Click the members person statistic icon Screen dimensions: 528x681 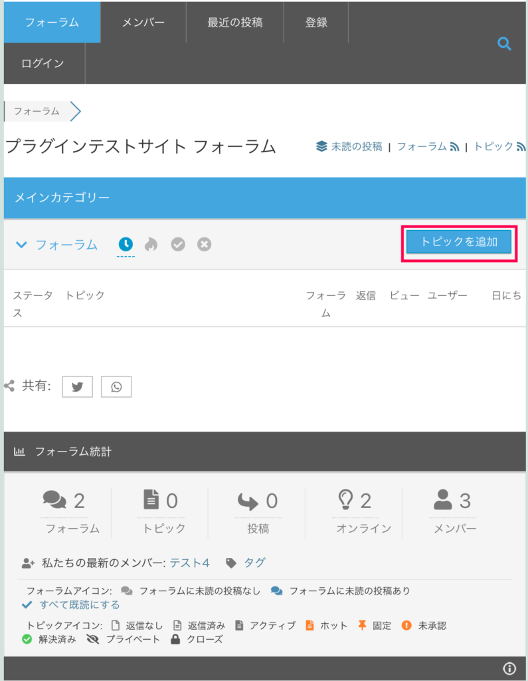[x=442, y=499]
